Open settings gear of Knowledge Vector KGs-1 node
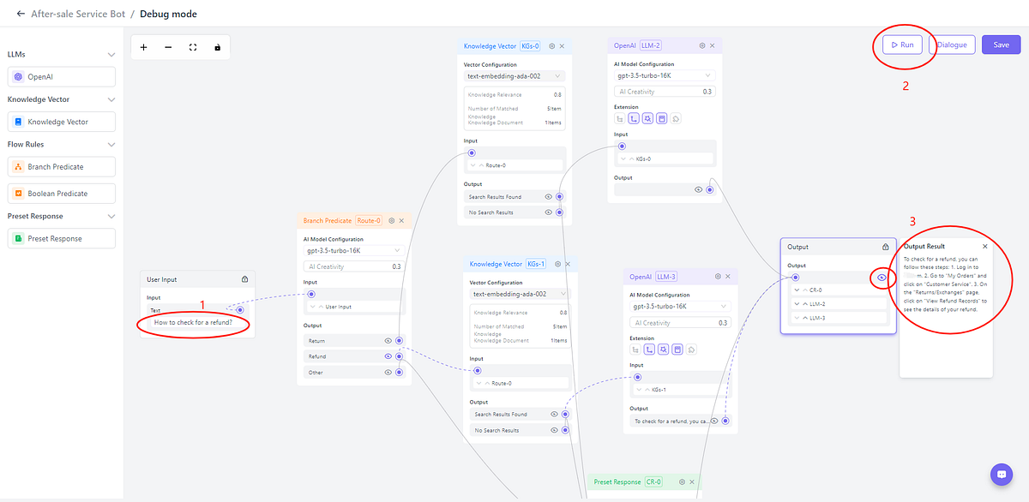The width and height of the screenshot is (1029, 502). (557, 264)
